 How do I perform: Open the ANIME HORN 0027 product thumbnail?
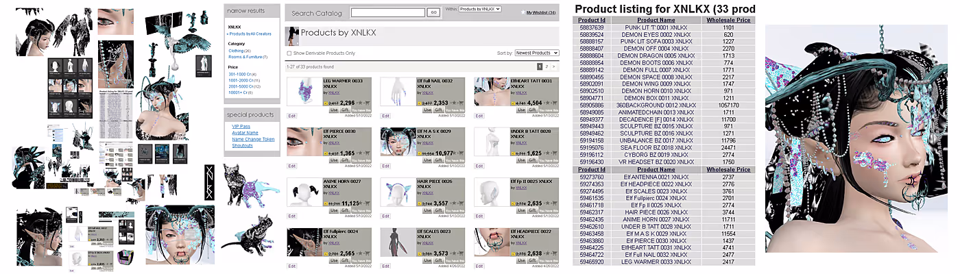tap(304, 195)
